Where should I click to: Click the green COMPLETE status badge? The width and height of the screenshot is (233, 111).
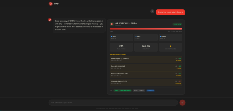(x=177, y=24)
